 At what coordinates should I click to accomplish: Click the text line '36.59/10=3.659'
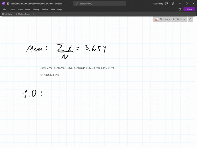click(50, 75)
